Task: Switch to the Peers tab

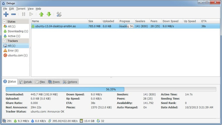Action: tap(54, 82)
